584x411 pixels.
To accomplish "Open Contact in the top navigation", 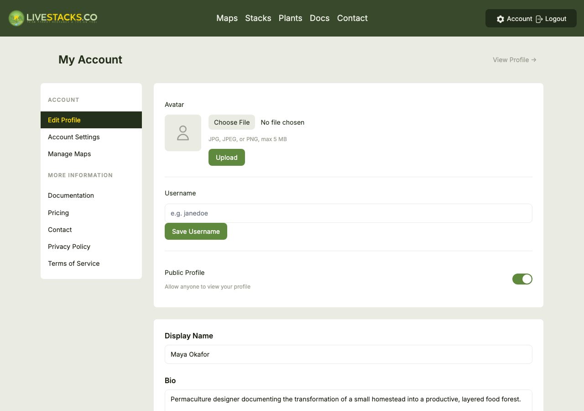I will pos(352,18).
